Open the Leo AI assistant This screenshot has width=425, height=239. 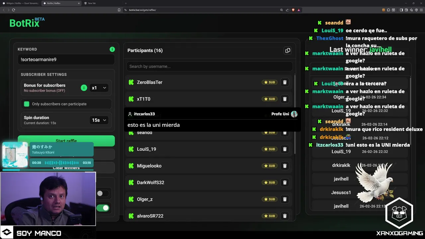coord(411,10)
